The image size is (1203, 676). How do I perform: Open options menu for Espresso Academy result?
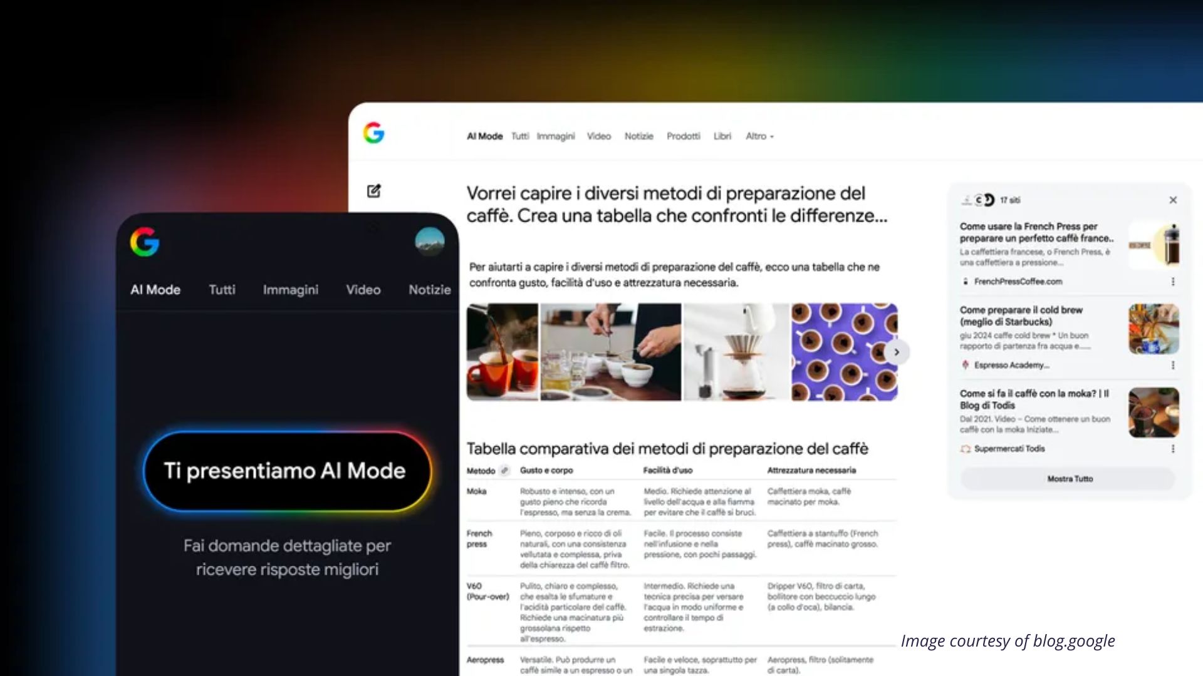(x=1173, y=365)
